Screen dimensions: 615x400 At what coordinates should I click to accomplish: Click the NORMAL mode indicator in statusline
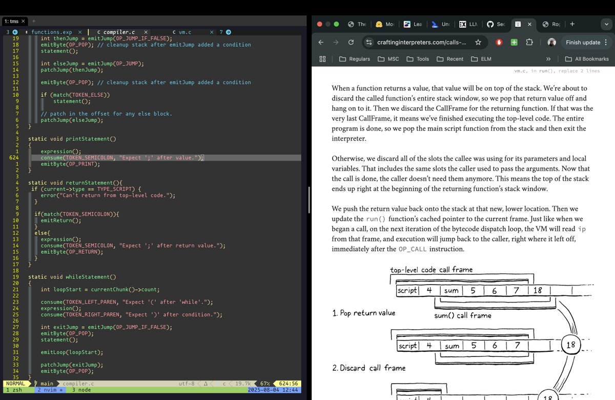click(16, 383)
